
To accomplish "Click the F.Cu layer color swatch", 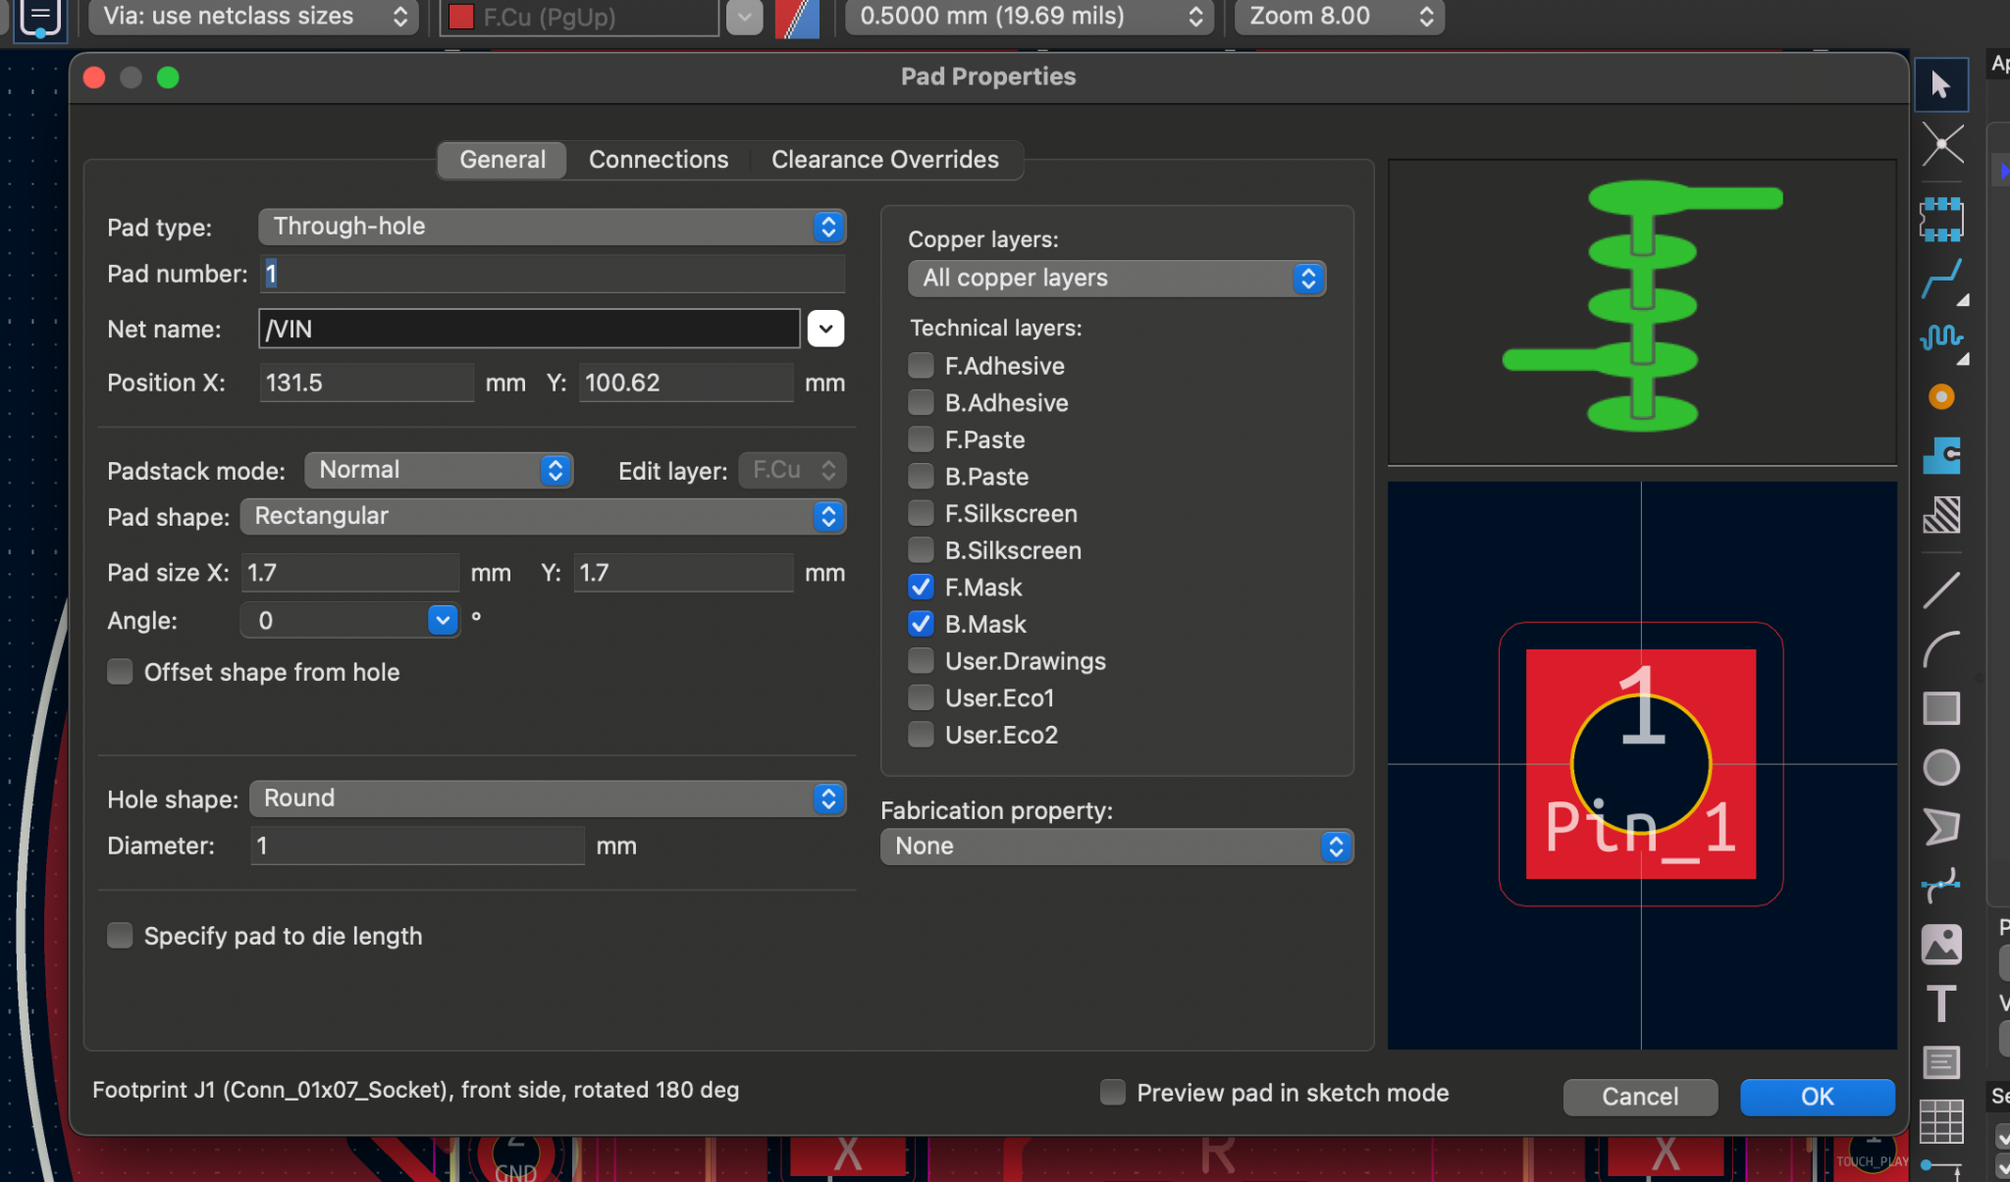I will click(x=460, y=16).
